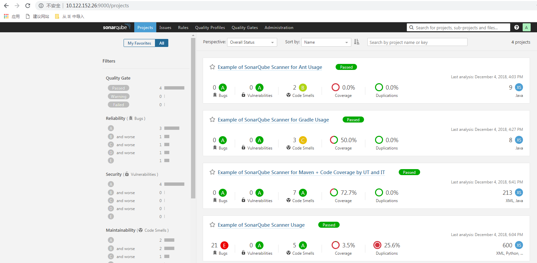This screenshot has height=263, width=537.
Task: Switch to All projects view
Action: point(162,43)
